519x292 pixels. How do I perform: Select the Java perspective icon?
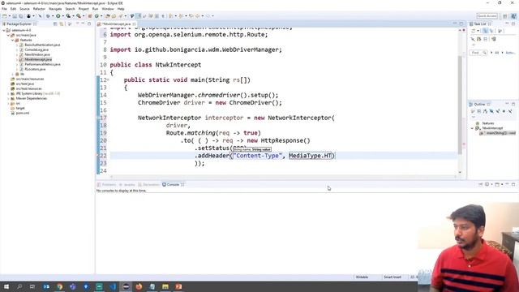[513, 16]
